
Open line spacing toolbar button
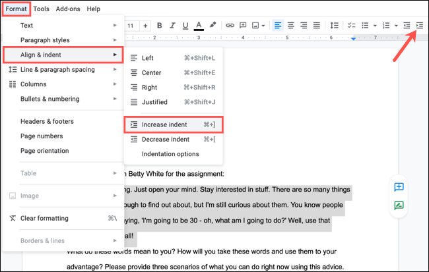click(x=334, y=26)
